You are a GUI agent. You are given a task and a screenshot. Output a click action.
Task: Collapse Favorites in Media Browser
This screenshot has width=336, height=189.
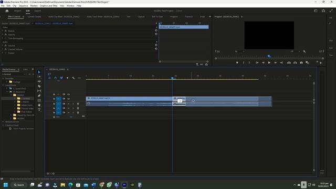pyautogui.click(x=3, y=78)
